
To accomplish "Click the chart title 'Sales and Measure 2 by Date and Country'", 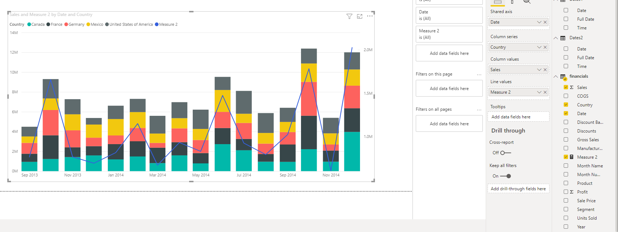I will [51, 15].
